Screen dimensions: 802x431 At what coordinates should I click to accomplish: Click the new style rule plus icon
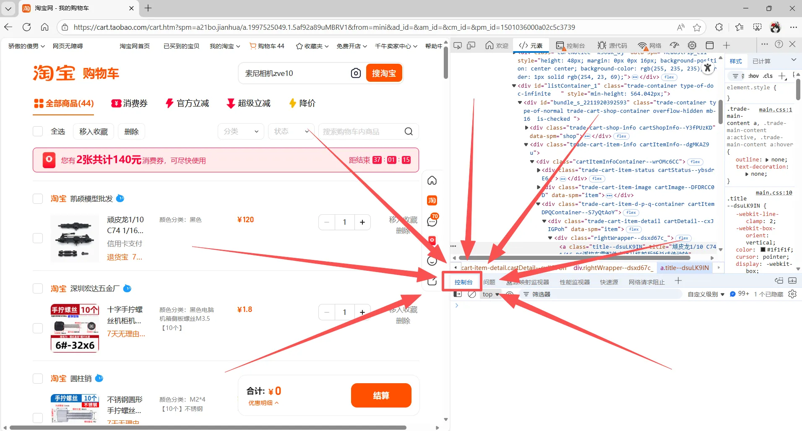(x=782, y=76)
